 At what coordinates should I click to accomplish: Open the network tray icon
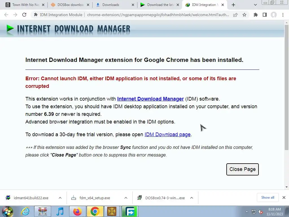pos(254,212)
